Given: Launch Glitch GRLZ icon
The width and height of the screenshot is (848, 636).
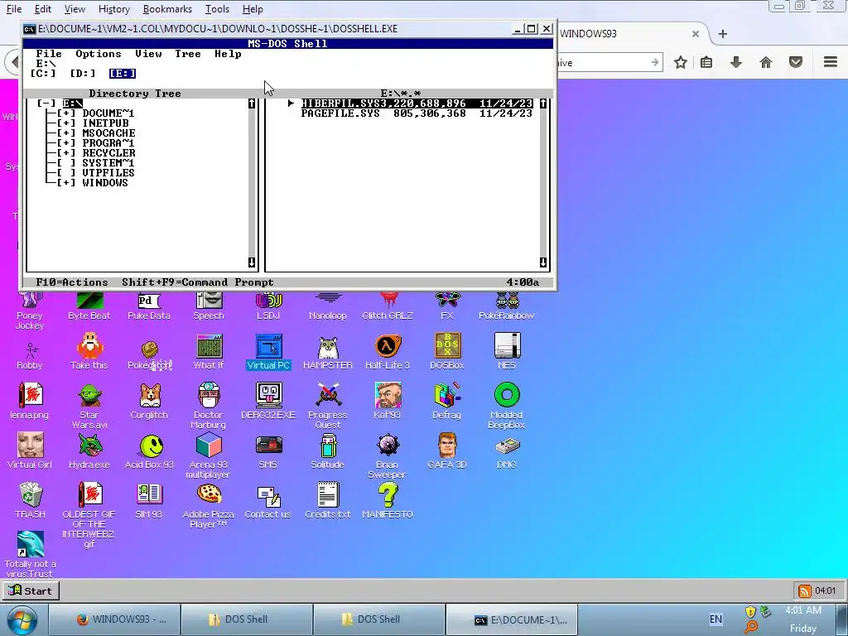Looking at the screenshot, I should click(x=388, y=306).
